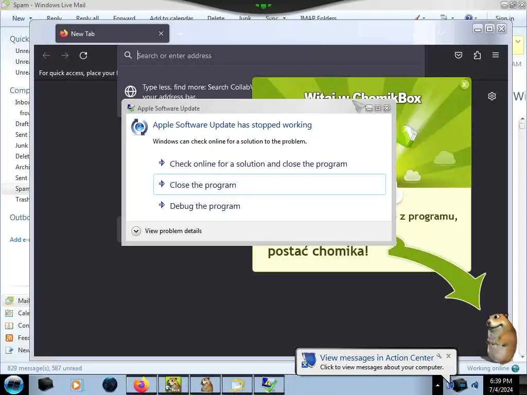Switch to Feeds view in Live Mail

[17, 338]
